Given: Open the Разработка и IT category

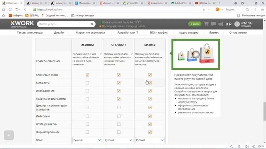Looking at the screenshot, I should 128,33.
